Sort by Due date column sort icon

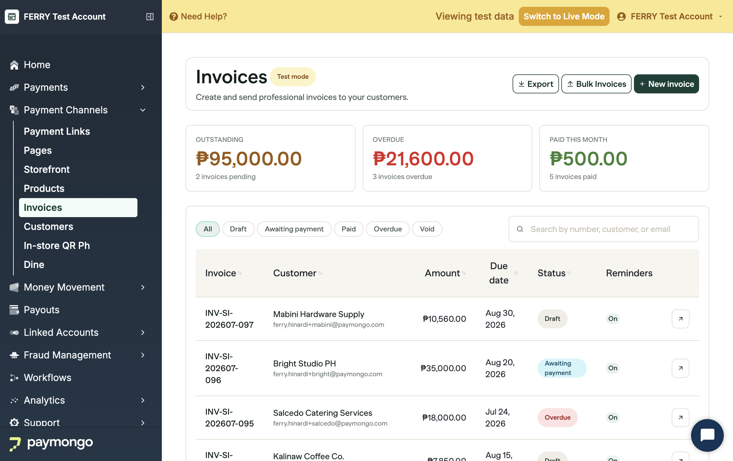point(516,273)
